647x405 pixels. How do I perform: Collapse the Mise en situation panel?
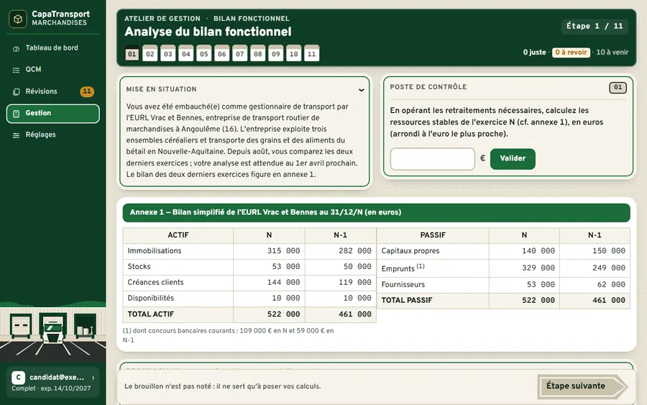(361, 90)
